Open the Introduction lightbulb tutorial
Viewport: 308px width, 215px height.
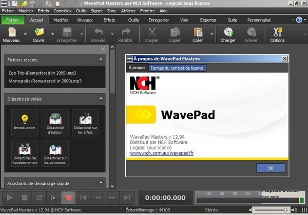(x=25, y=122)
